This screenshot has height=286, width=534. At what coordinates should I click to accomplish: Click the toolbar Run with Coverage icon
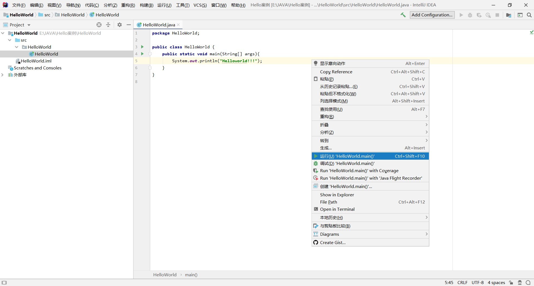[x=479, y=15]
